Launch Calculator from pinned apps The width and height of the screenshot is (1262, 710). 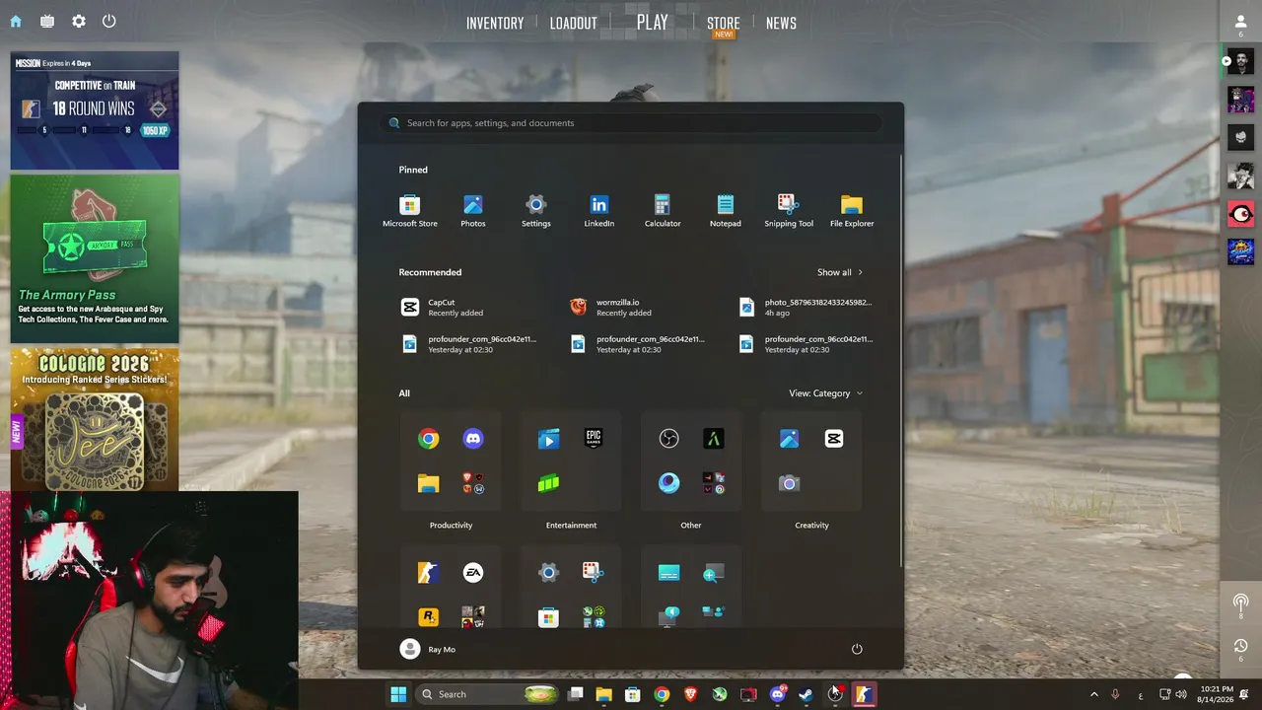[x=663, y=211]
